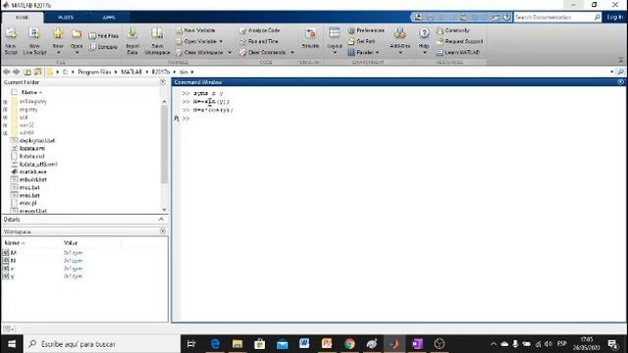Click the quick access help icon
The image size is (628, 353).
(506, 18)
